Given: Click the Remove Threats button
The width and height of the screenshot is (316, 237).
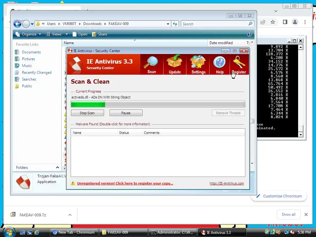Looking at the screenshot, I should coord(228,113).
